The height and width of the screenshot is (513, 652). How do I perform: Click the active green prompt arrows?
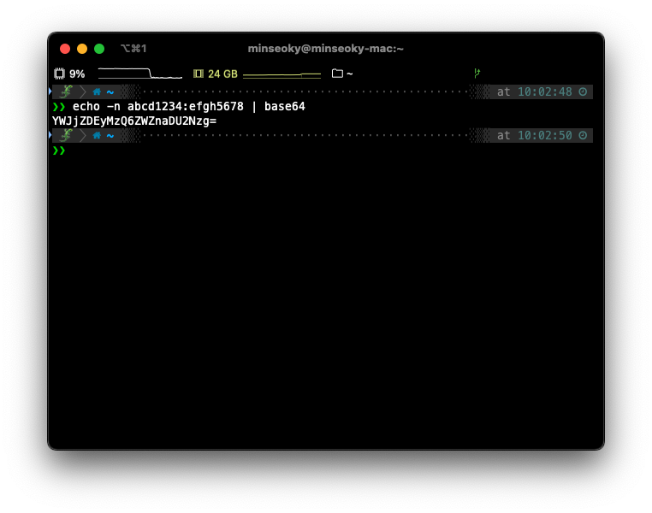pyautogui.click(x=59, y=150)
